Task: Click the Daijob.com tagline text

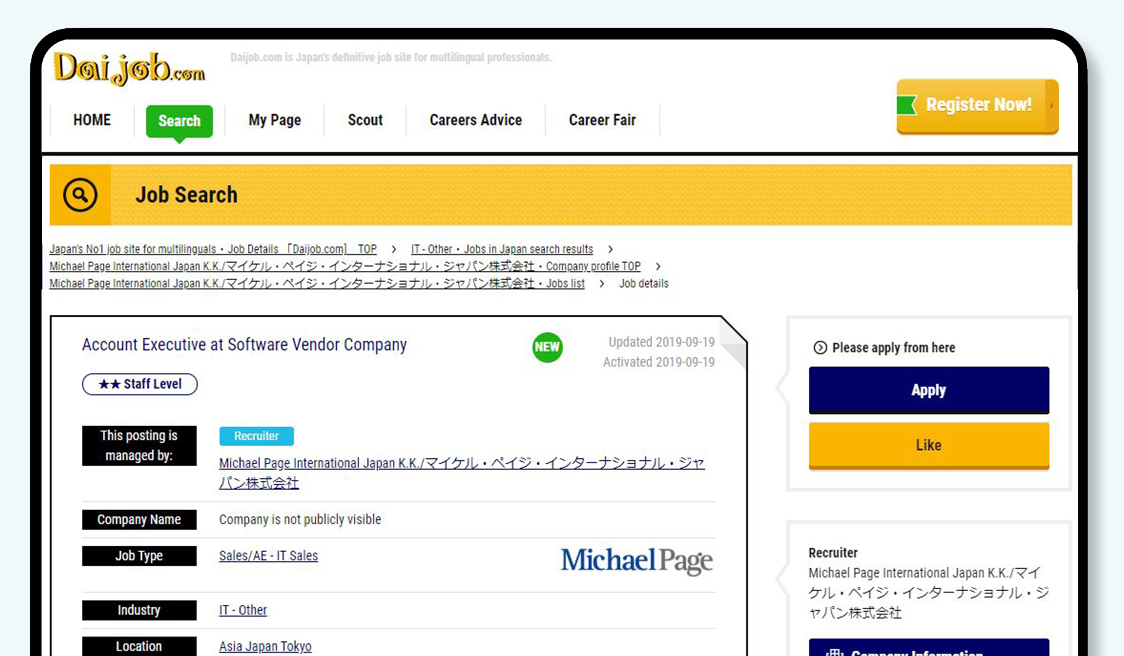Action: point(391,57)
